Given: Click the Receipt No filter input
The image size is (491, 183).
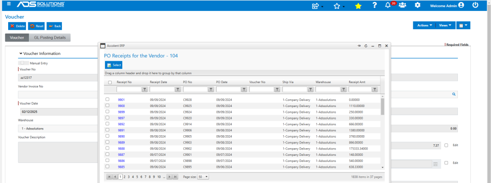Looking at the screenshot, I should coord(129,89).
